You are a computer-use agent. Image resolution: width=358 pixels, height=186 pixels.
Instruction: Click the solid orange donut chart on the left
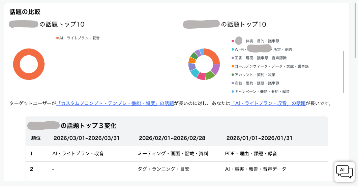tap(29, 64)
